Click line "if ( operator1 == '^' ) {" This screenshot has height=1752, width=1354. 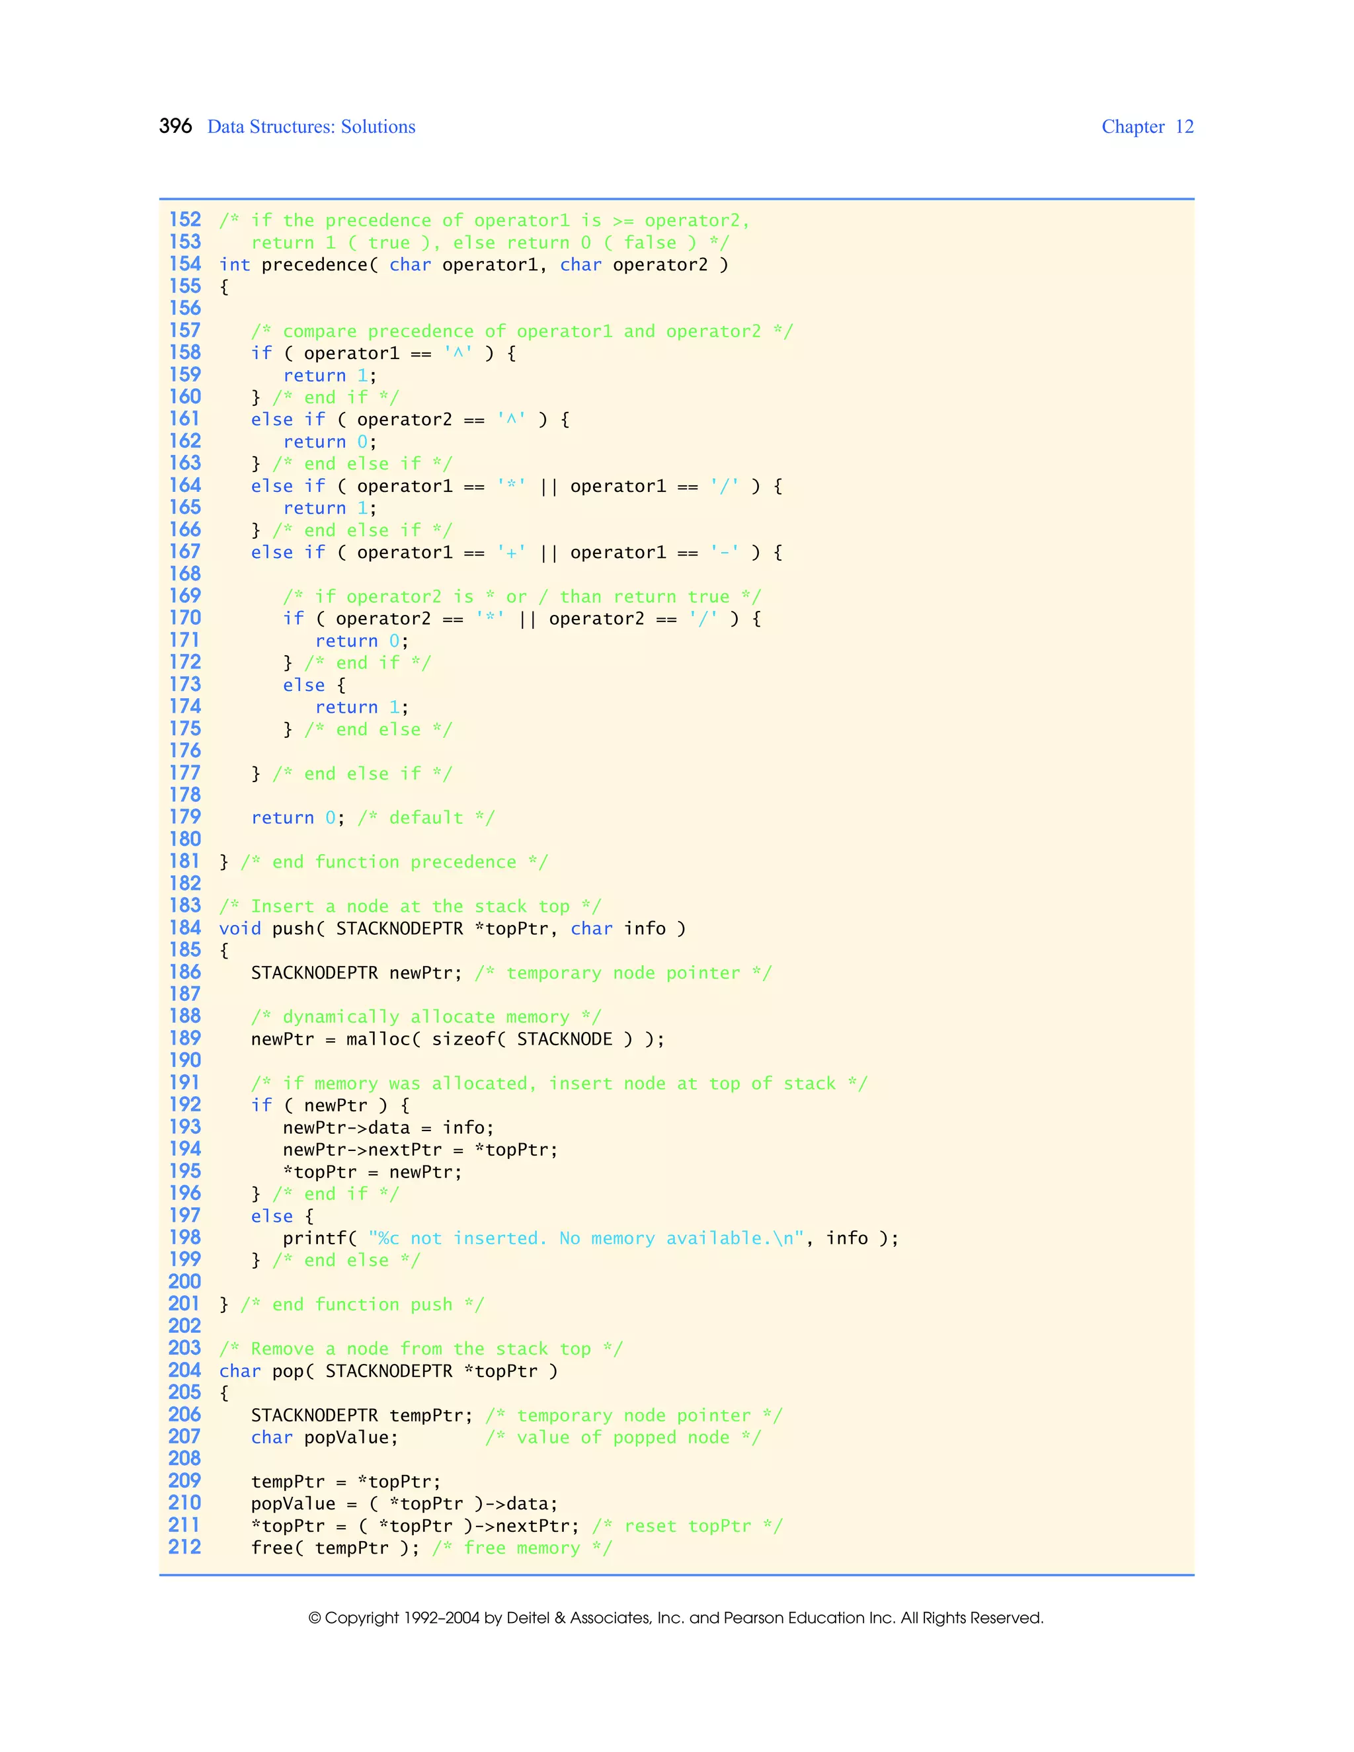click(x=383, y=353)
